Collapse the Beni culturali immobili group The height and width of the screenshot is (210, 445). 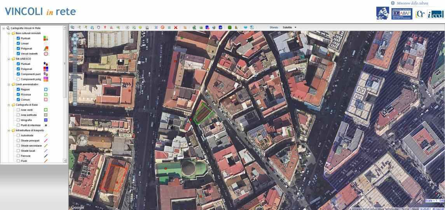[9, 33]
